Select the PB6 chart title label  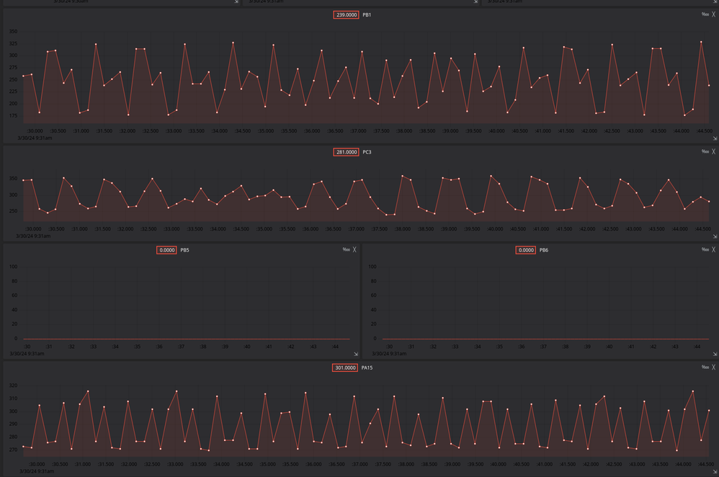(x=544, y=251)
